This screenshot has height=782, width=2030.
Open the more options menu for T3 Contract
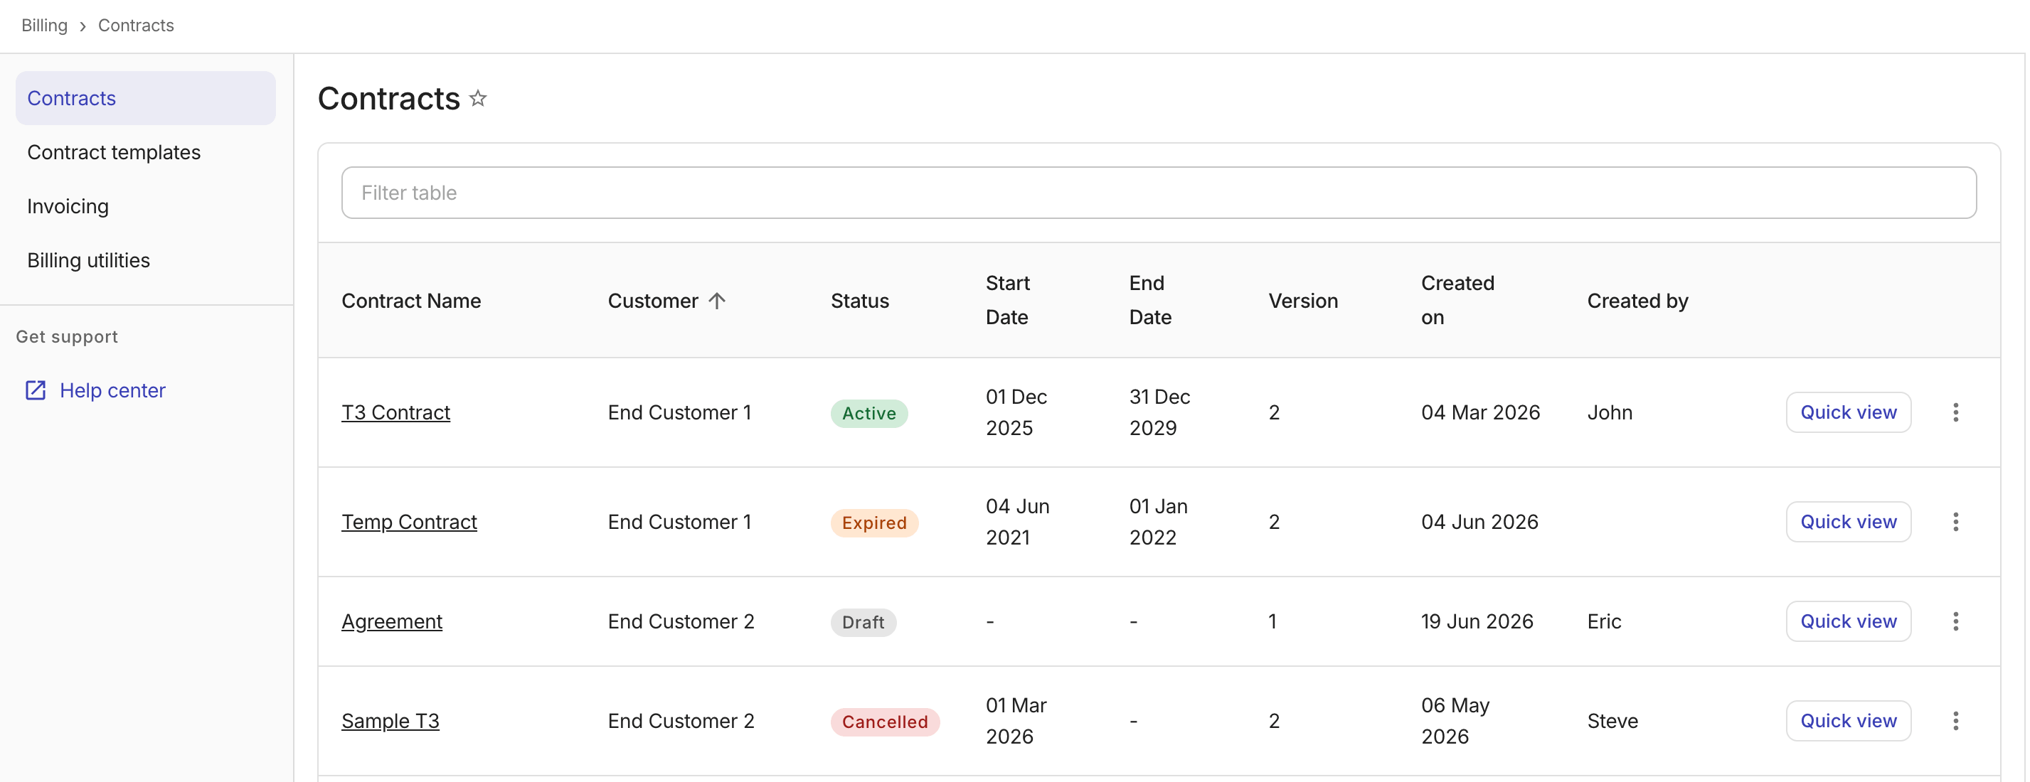pos(1955,412)
